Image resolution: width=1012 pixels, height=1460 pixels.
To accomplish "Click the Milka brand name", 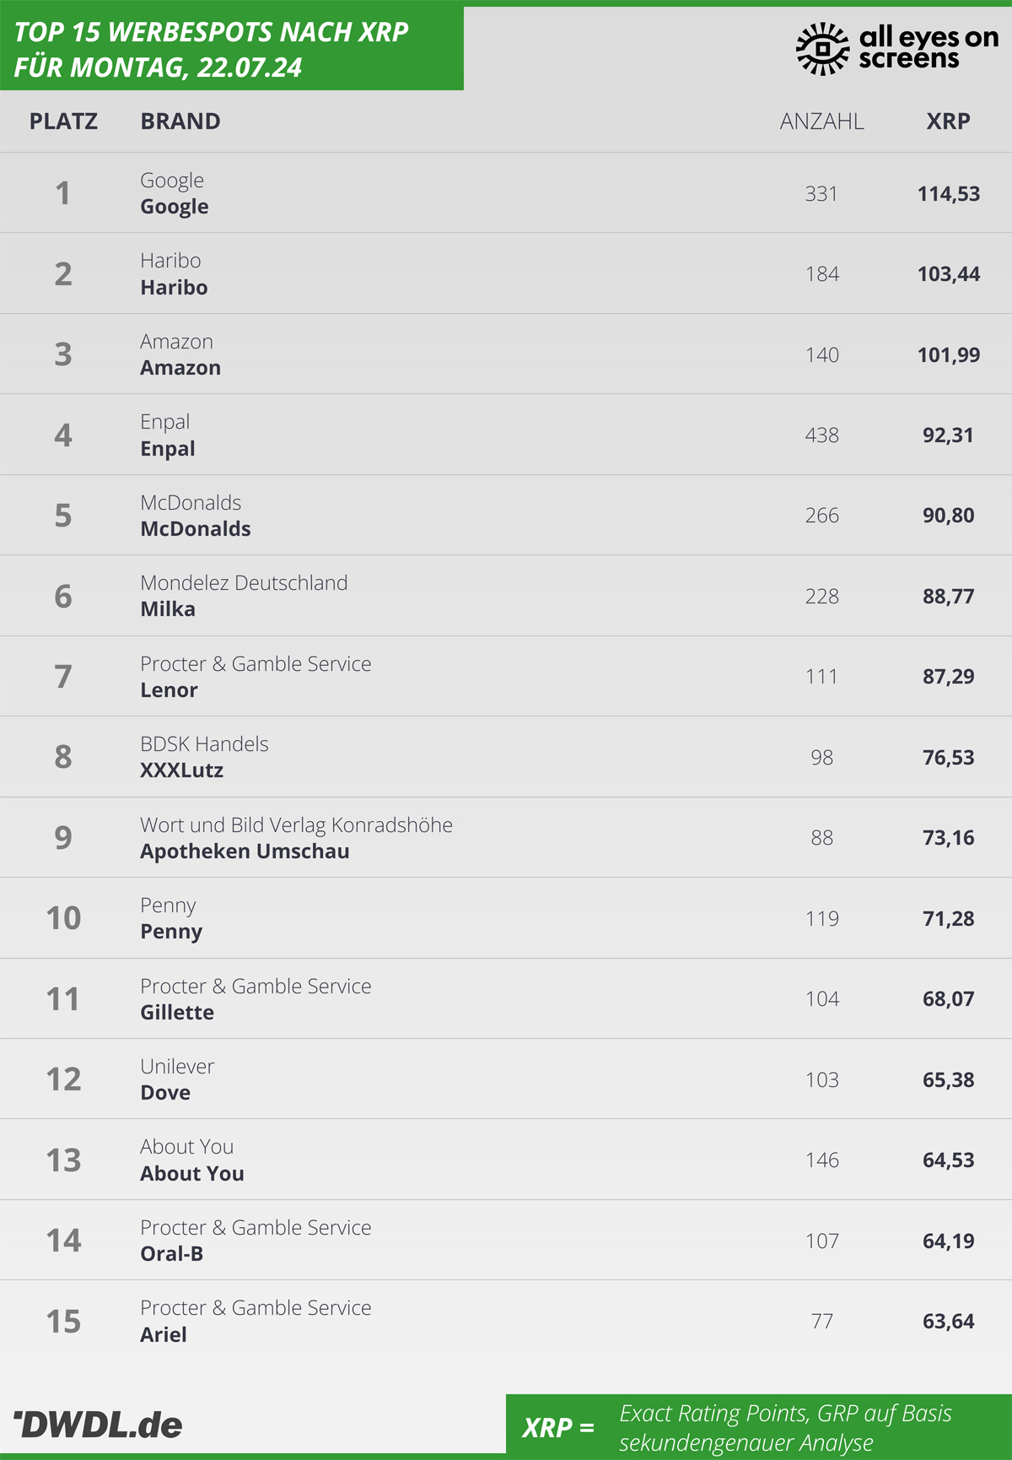I will point(168,609).
